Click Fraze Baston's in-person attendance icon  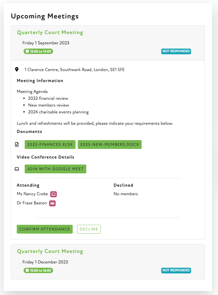pyautogui.click(x=52, y=203)
